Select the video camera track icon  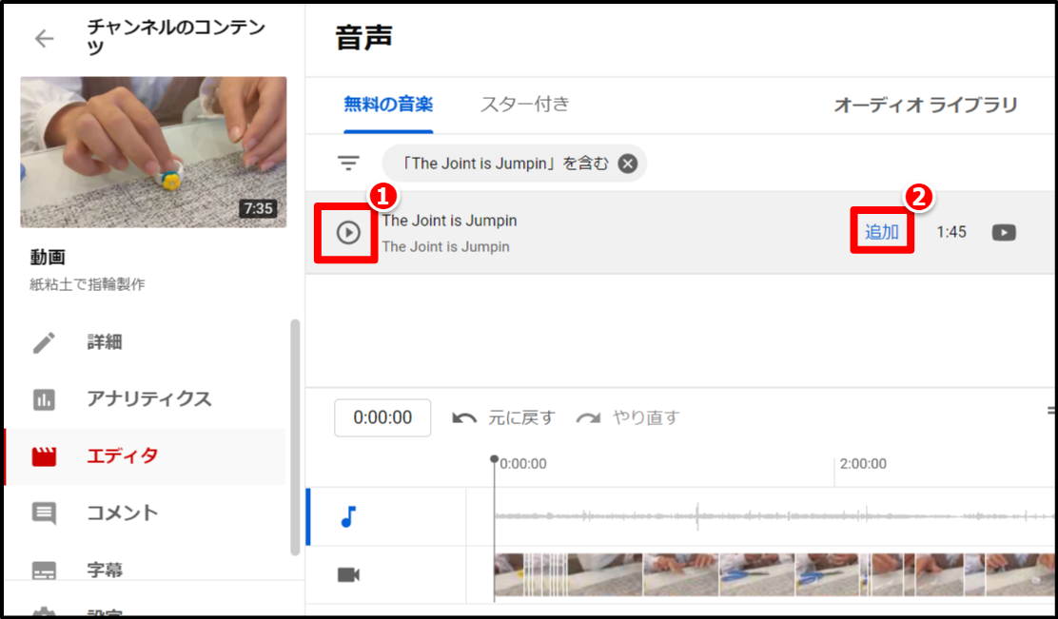click(x=348, y=574)
